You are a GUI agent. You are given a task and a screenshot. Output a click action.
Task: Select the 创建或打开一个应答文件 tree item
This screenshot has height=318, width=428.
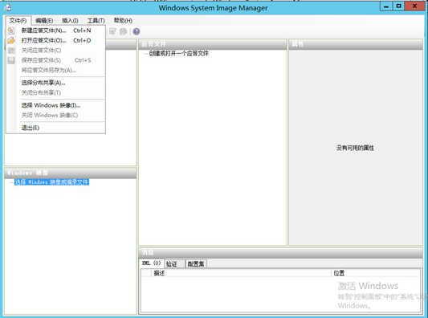point(178,54)
